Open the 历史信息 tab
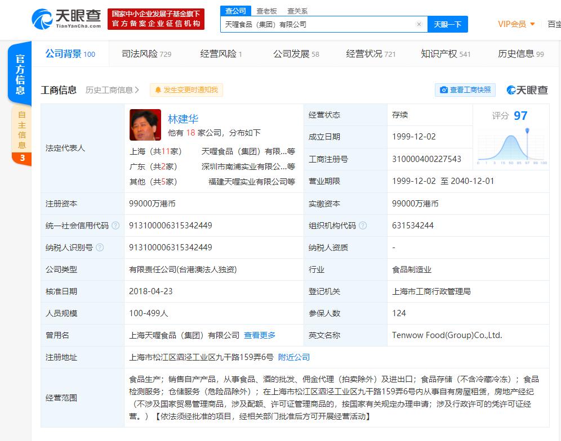The width and height of the screenshot is (561, 441). [520, 54]
